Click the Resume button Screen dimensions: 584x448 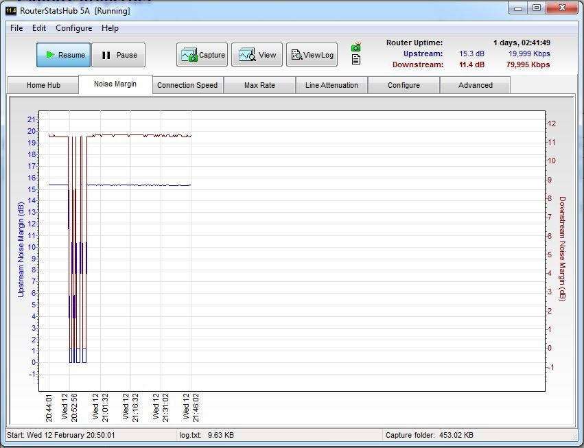[63, 55]
